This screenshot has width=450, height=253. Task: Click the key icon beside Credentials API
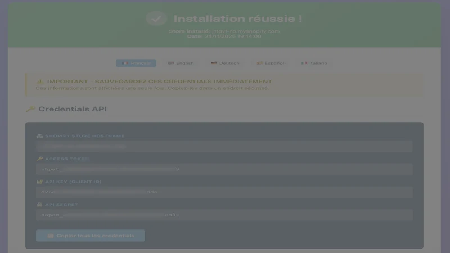(30, 109)
